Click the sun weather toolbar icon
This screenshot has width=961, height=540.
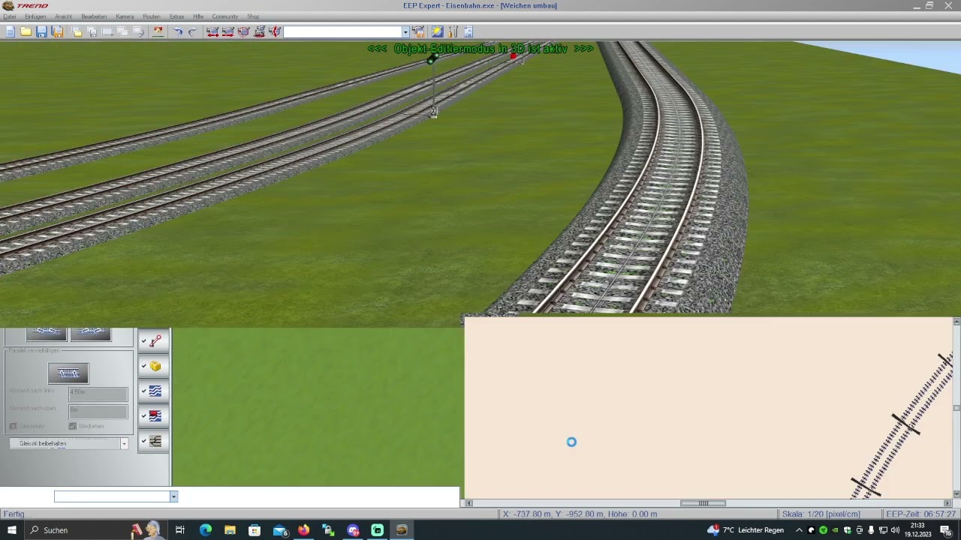pos(437,31)
